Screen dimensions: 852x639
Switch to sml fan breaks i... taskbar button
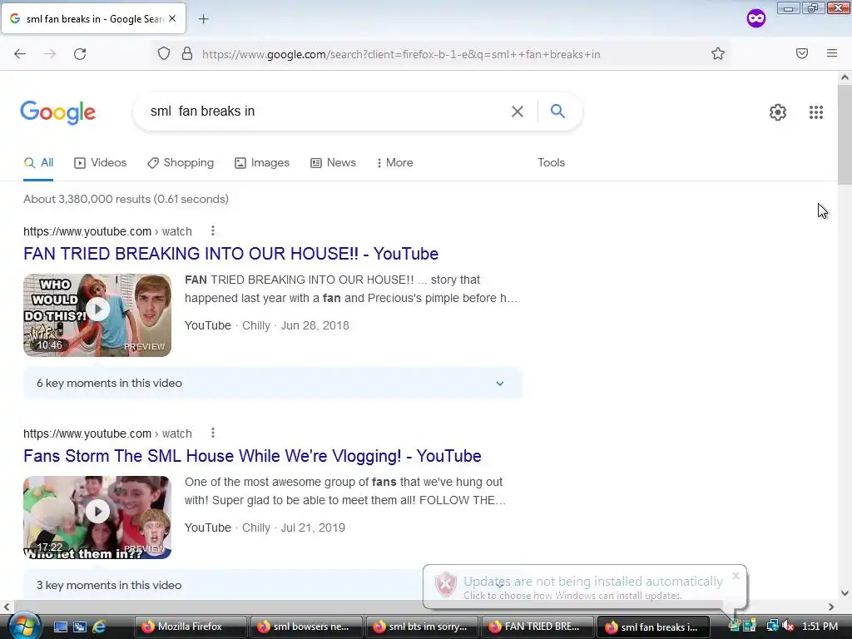(654, 627)
